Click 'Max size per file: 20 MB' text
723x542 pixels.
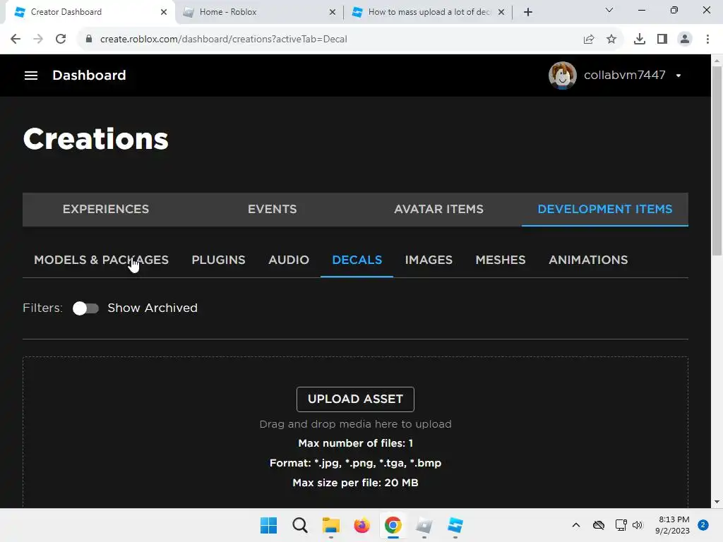click(x=356, y=483)
